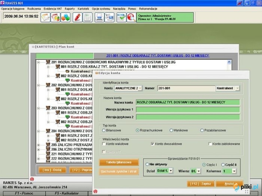Image resolution: width=262 pixels, height=196 pixels.
Task: Enable the Konto walutowe checkbox
Action: tap(104, 144)
